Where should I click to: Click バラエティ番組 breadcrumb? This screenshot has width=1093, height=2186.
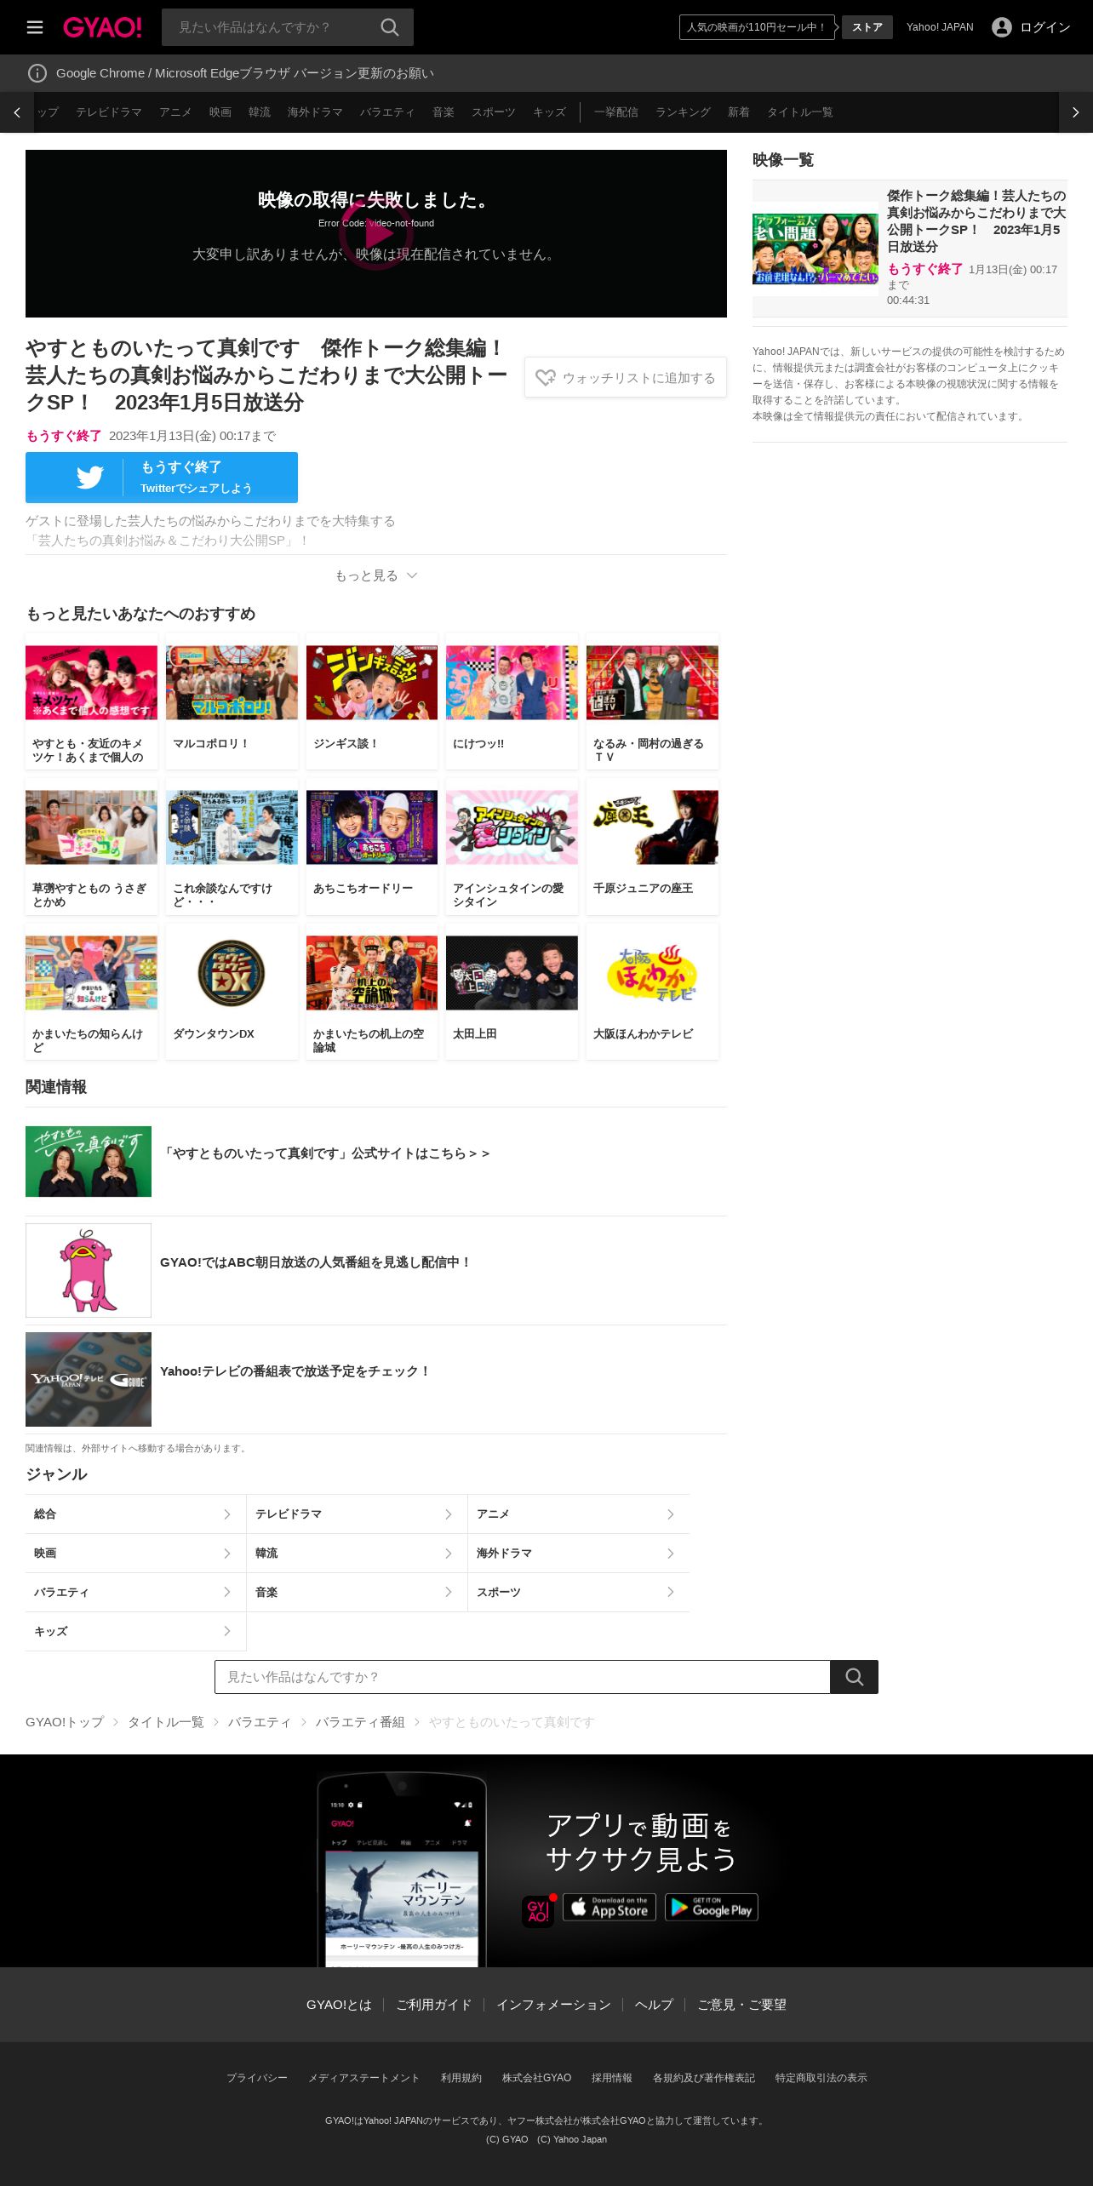tap(360, 1722)
